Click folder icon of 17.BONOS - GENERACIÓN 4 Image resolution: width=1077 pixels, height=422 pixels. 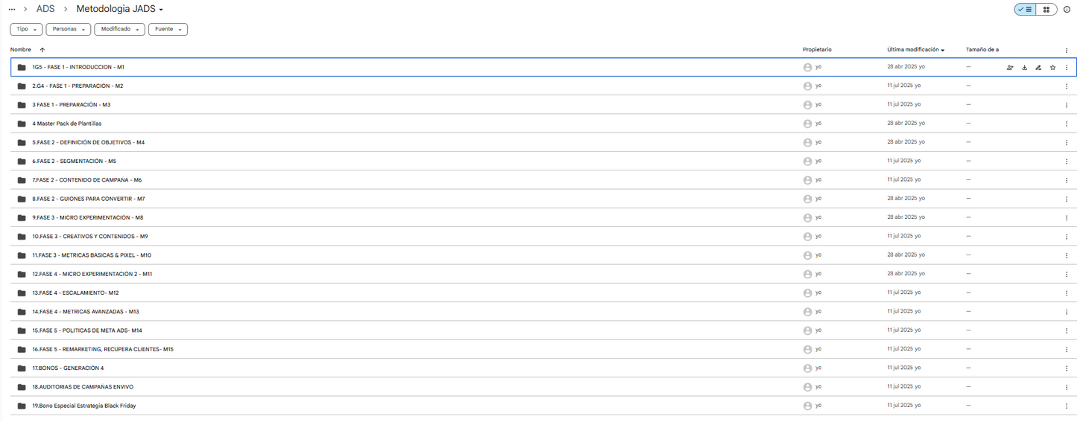pos(22,368)
